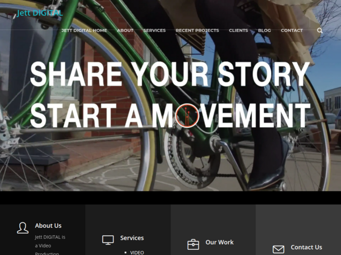The height and width of the screenshot is (255, 341).
Task: Open the Our Work heading link
Action: (219, 242)
